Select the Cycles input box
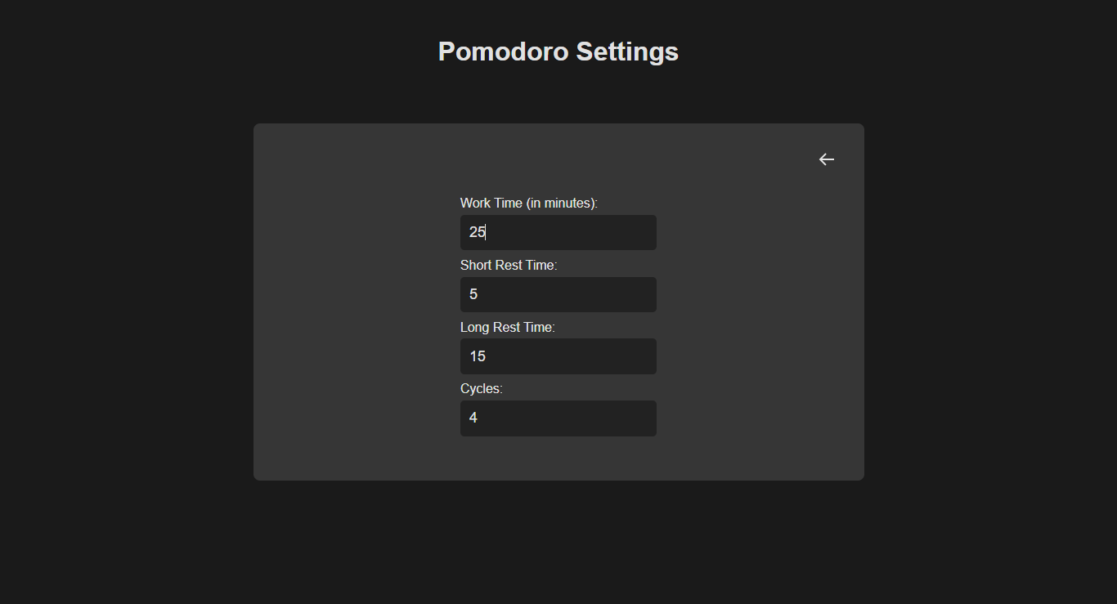 coord(558,418)
